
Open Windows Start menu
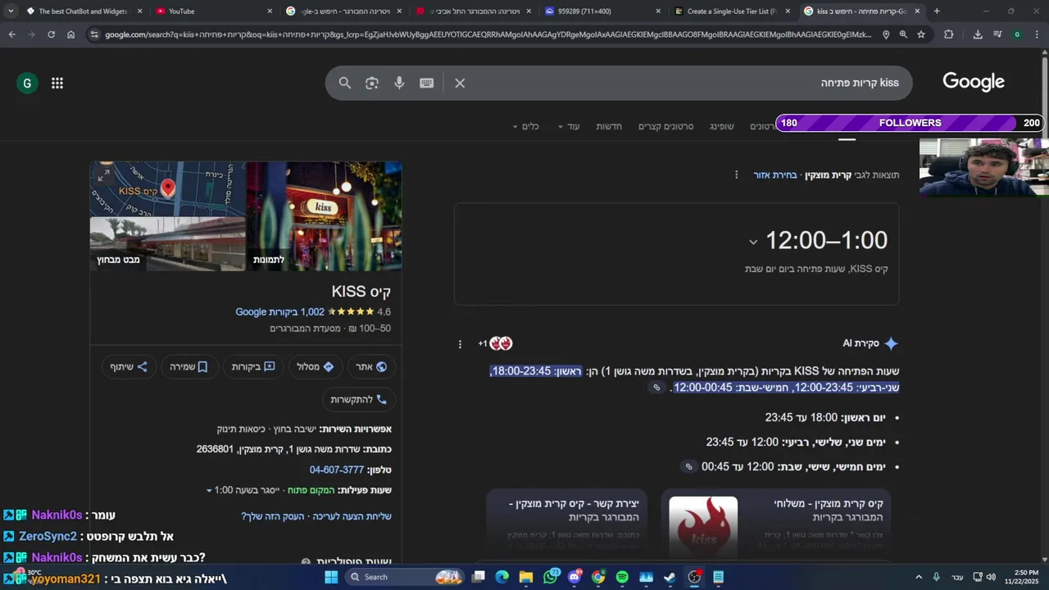(x=331, y=577)
